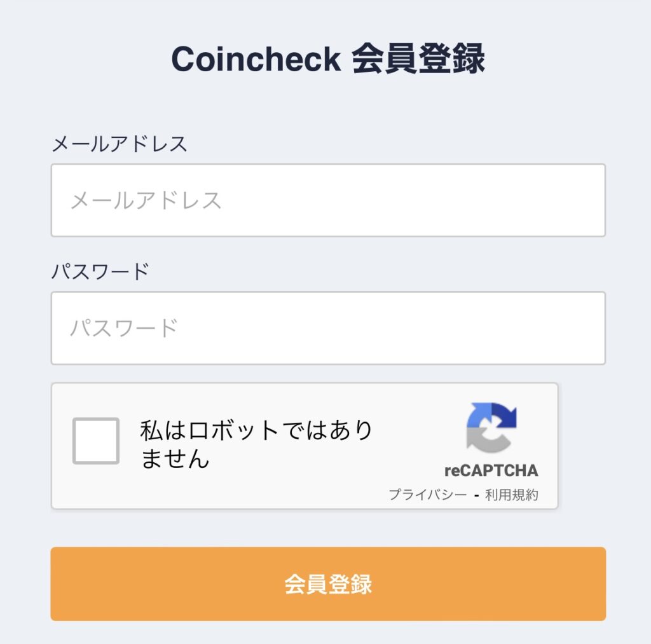This screenshot has width=651, height=644.
Task: Click the Coincheck 会員登録 page heading
Action: pos(328,59)
